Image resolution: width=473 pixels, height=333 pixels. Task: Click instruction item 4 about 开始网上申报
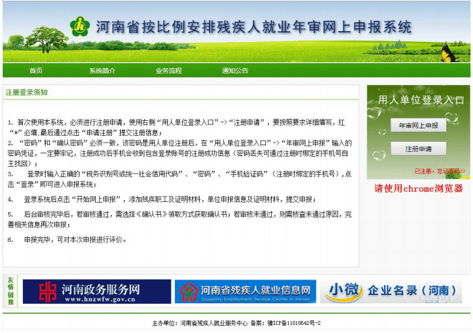(162, 199)
